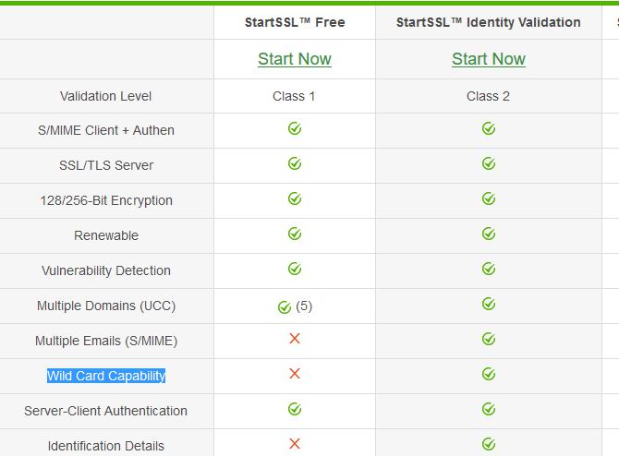Click Identity Validation Wild Card checkmark

(489, 374)
